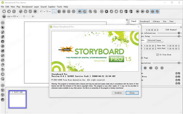Click the Credits button
This screenshot has width=183, height=114.
tap(118, 93)
